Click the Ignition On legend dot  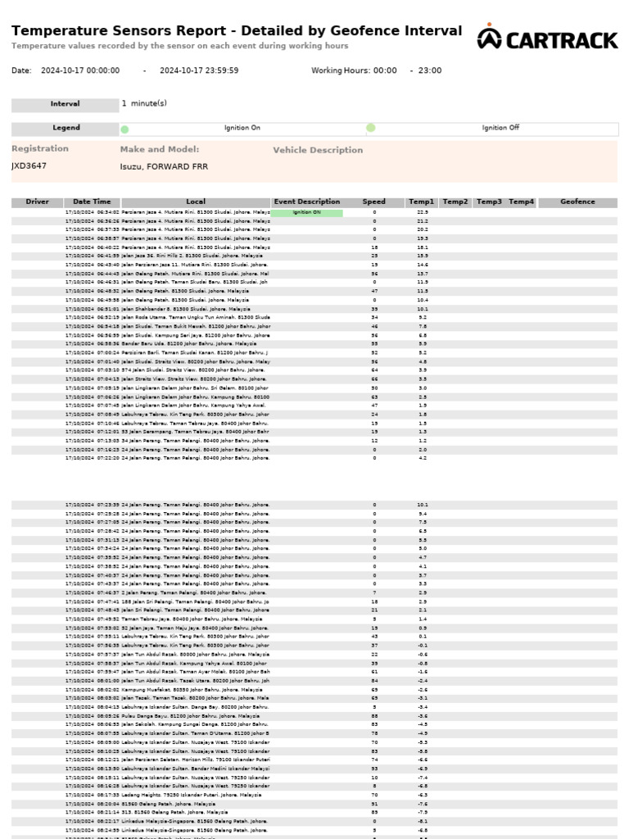(124, 129)
